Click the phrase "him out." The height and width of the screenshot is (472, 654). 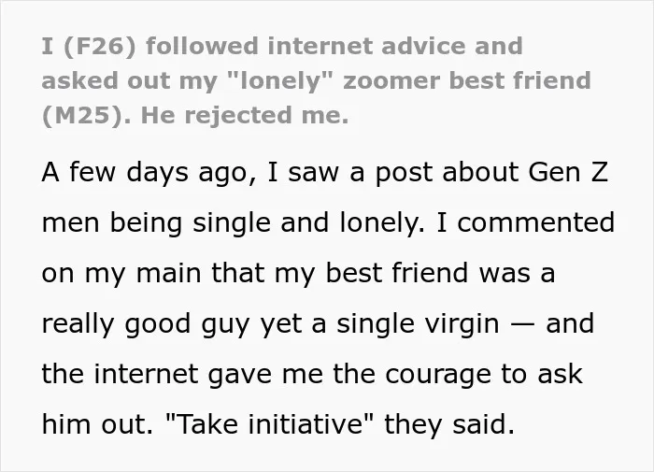[x=97, y=424]
